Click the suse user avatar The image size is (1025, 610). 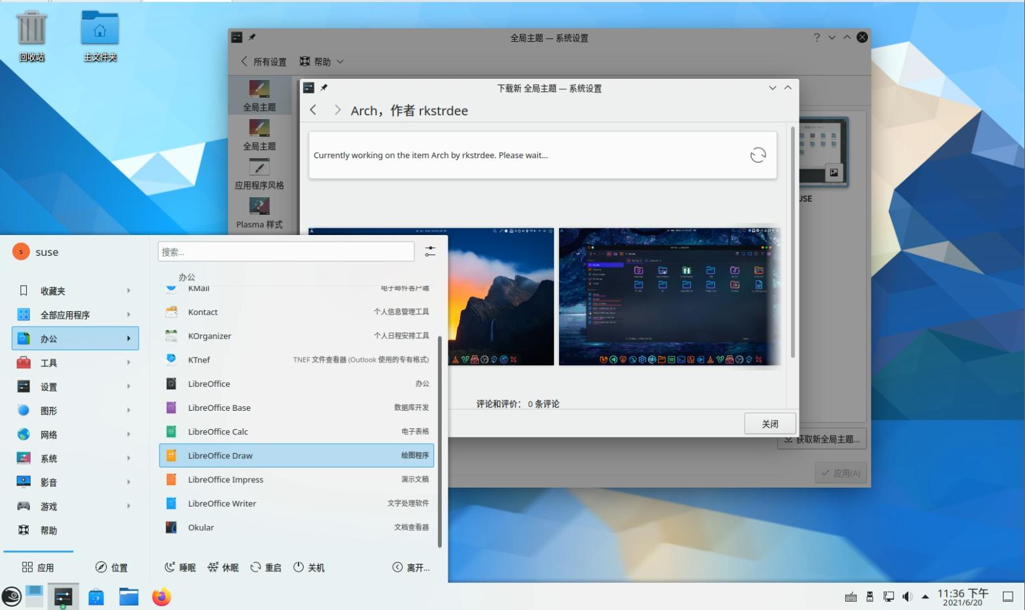click(x=21, y=252)
